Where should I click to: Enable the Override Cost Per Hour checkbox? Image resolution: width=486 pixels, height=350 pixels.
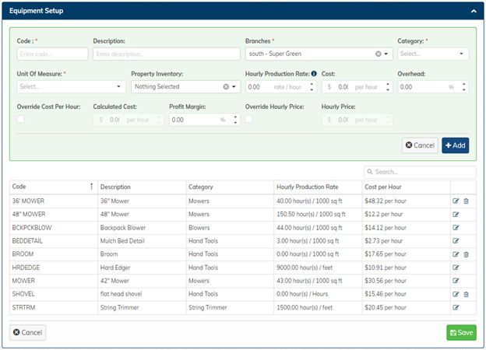tap(21, 119)
